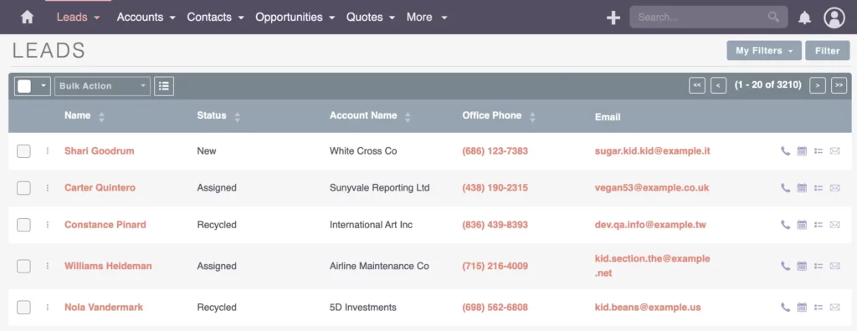Screen dimensions: 857x331
Task: Sort leads by Status column arrows
Action: click(x=237, y=116)
